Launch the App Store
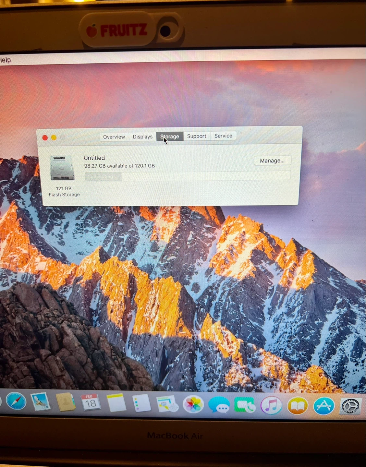The width and height of the screenshot is (366, 467). coord(323,406)
